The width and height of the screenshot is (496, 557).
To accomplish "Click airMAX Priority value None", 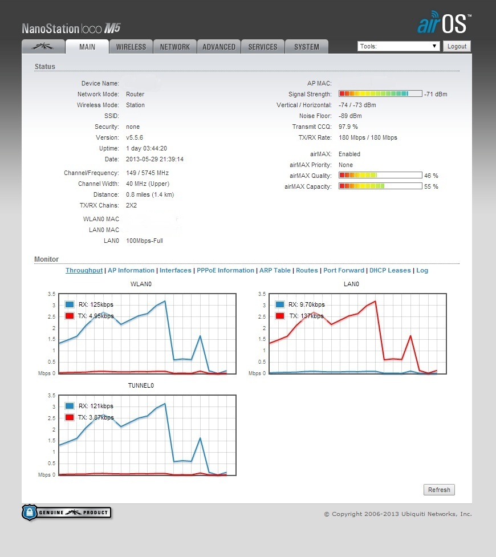I will (345, 165).
